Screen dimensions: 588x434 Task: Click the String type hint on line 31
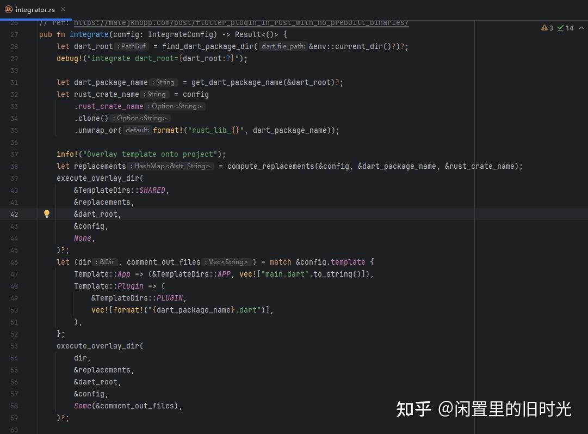pyautogui.click(x=164, y=82)
